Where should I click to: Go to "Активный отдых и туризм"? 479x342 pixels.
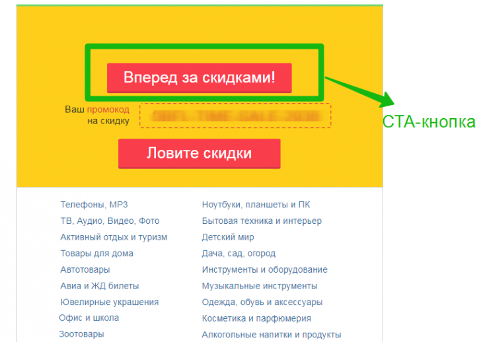click(114, 237)
